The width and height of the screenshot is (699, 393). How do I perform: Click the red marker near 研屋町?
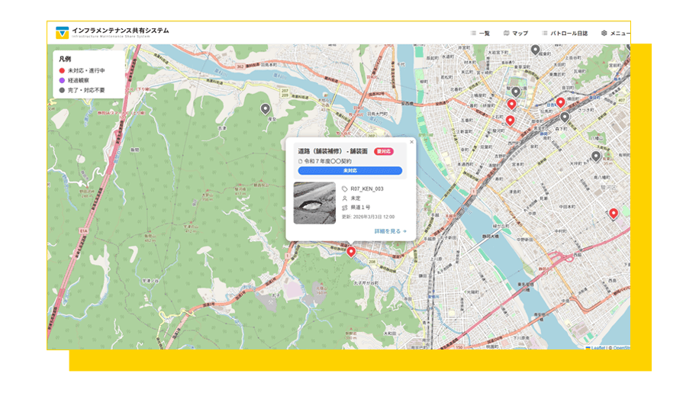point(512,105)
